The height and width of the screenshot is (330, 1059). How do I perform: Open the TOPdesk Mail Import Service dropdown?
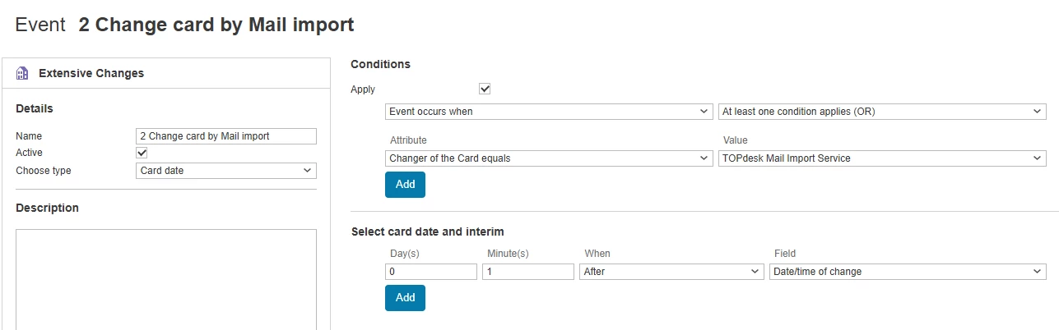[x=881, y=158]
